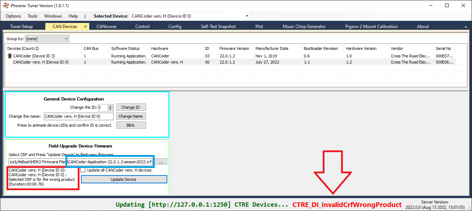The height and width of the screenshot is (211, 472).
Task: Click the ID column header
Action: tap(210, 48)
